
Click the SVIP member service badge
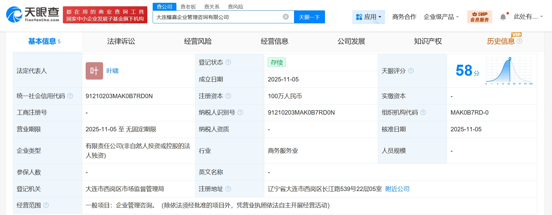pos(479,17)
